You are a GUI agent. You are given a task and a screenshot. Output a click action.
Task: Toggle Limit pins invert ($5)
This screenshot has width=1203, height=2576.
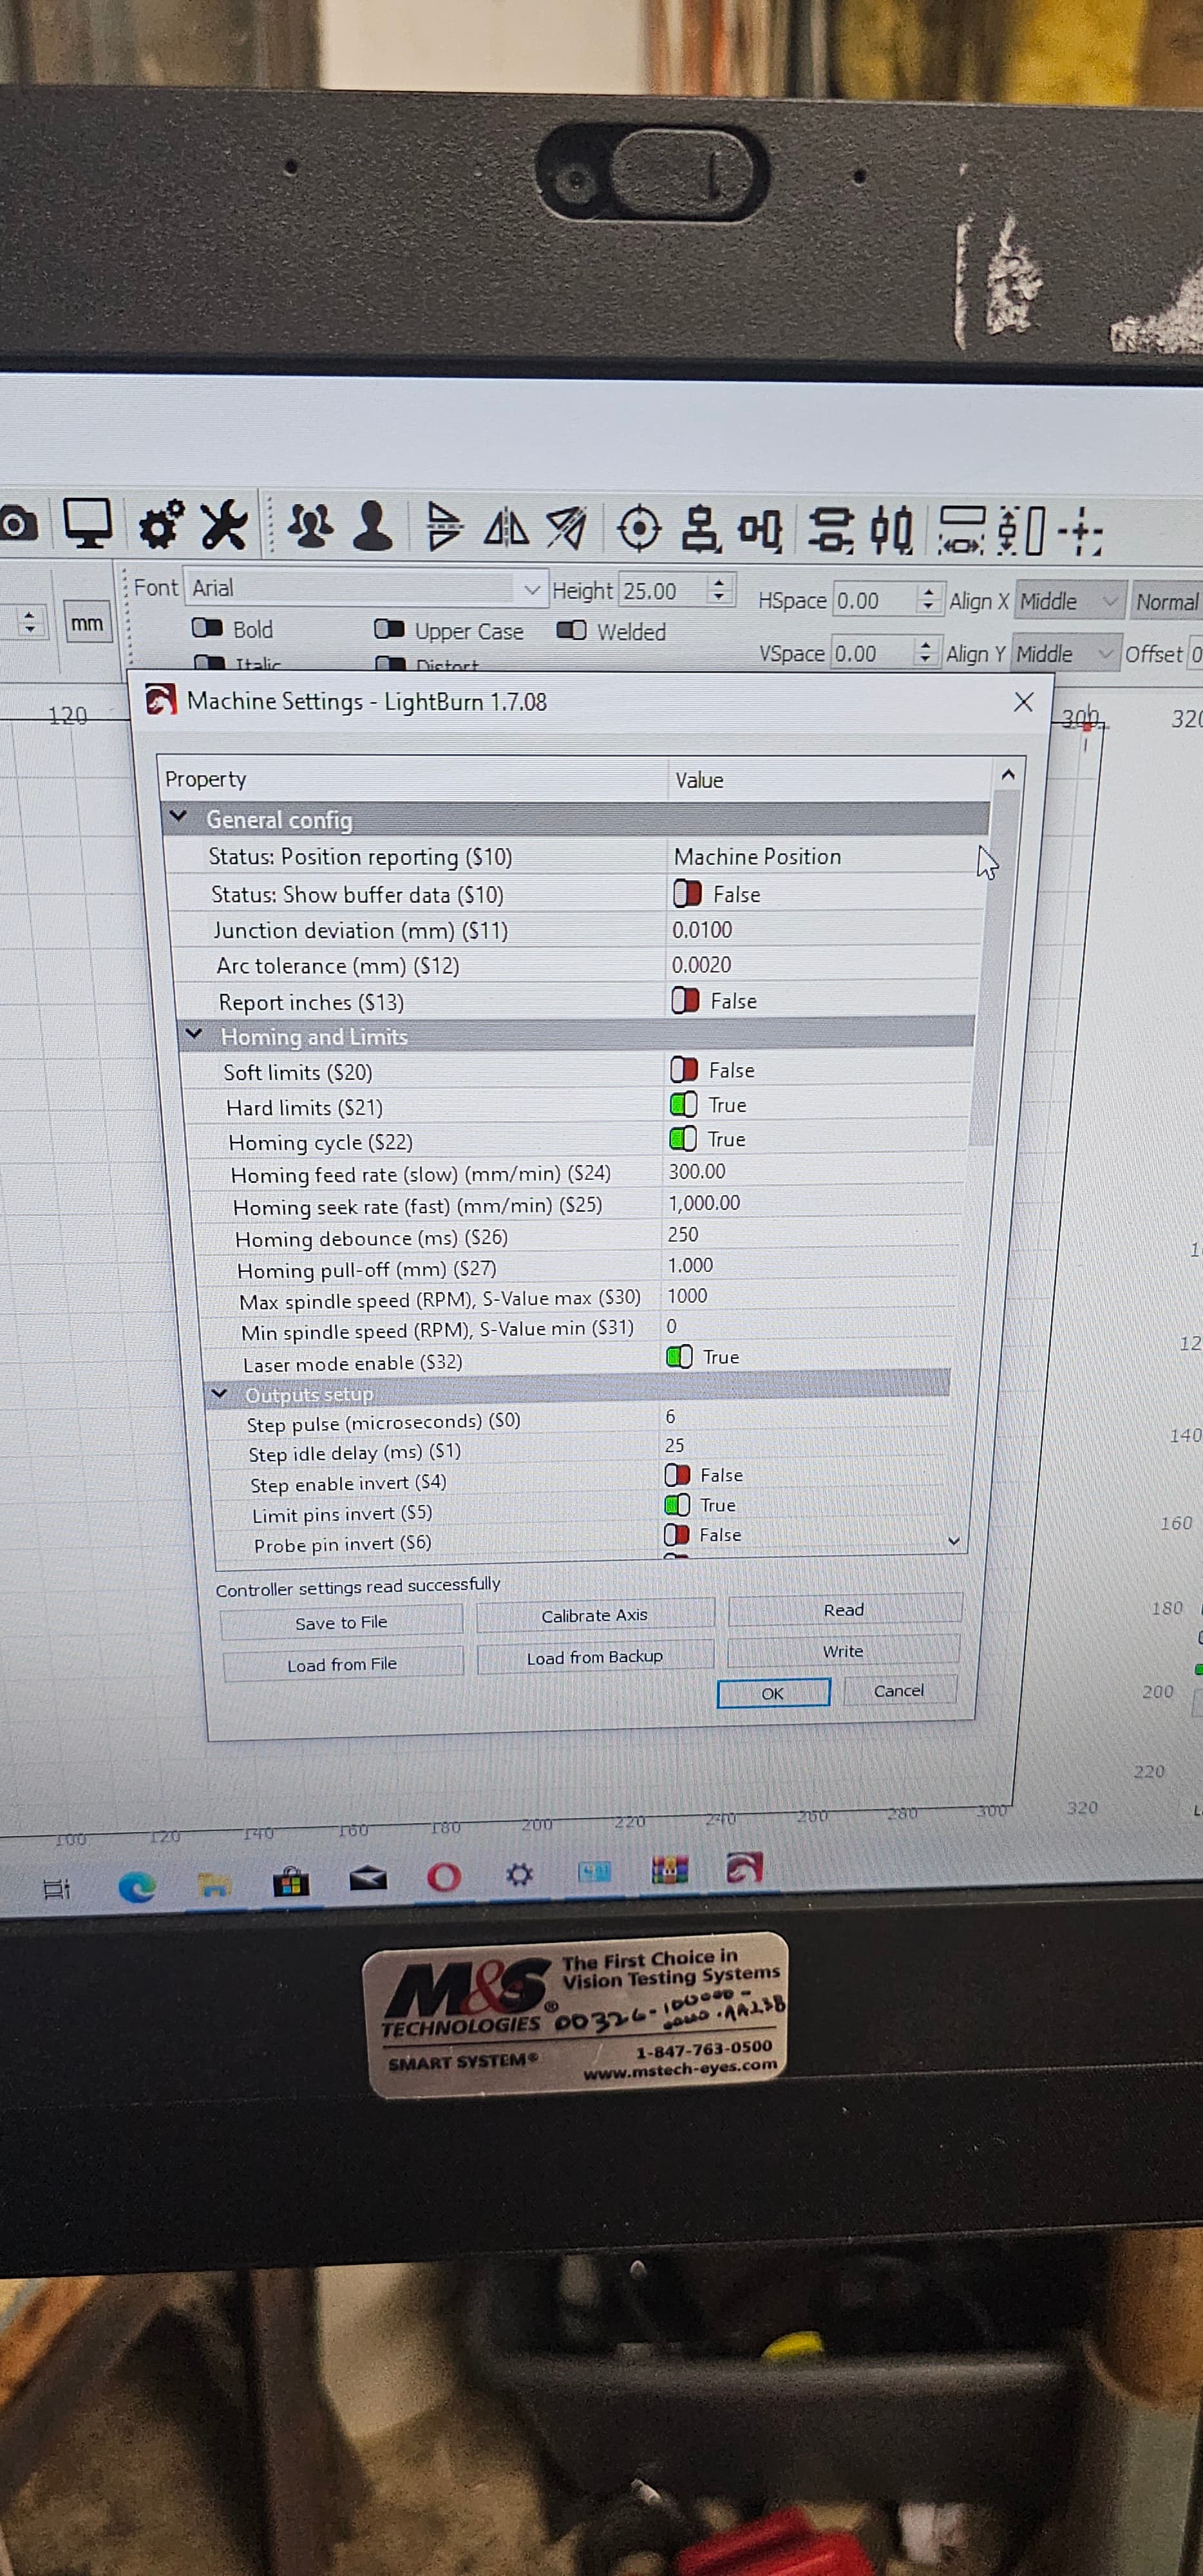[x=677, y=1505]
